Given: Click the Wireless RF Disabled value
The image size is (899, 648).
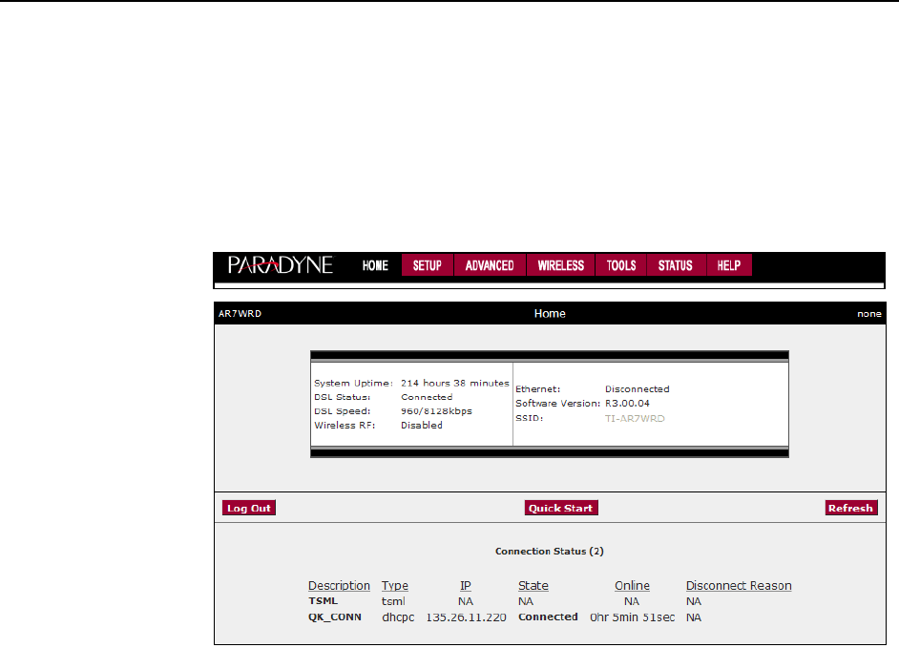Looking at the screenshot, I should click(x=422, y=426).
